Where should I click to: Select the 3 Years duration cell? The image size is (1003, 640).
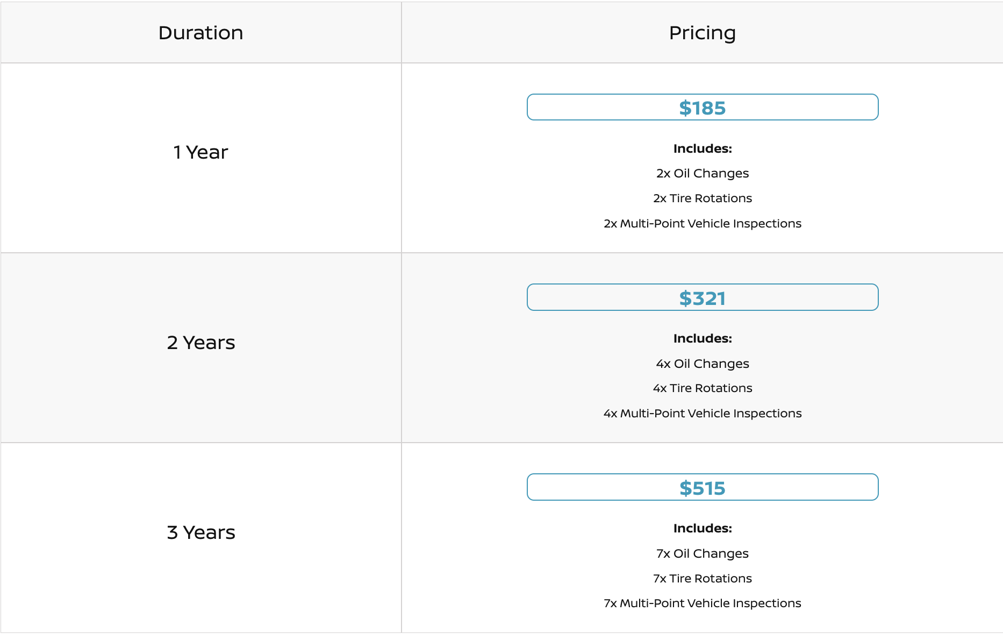(x=201, y=538)
